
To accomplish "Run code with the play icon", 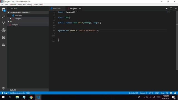I will click(166, 8).
